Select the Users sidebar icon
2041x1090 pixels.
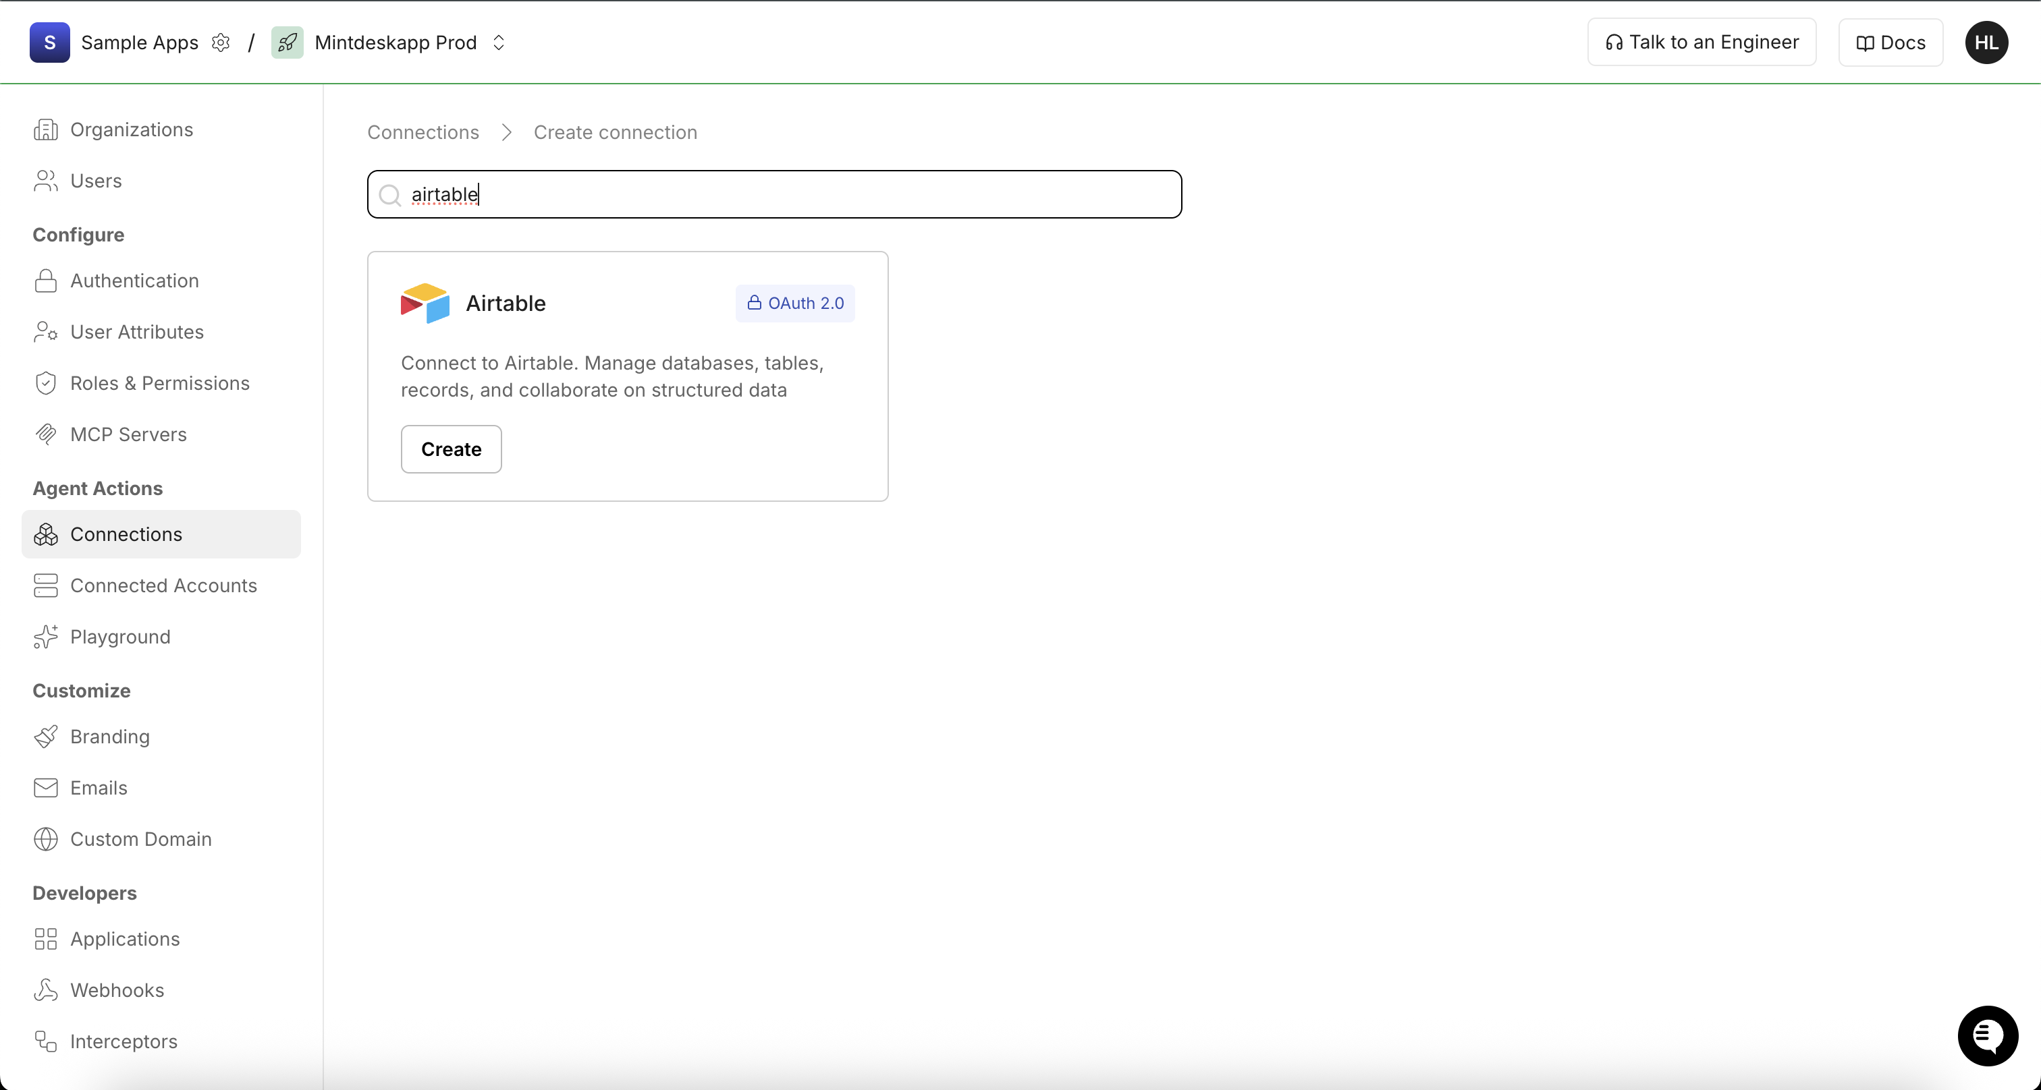click(45, 181)
